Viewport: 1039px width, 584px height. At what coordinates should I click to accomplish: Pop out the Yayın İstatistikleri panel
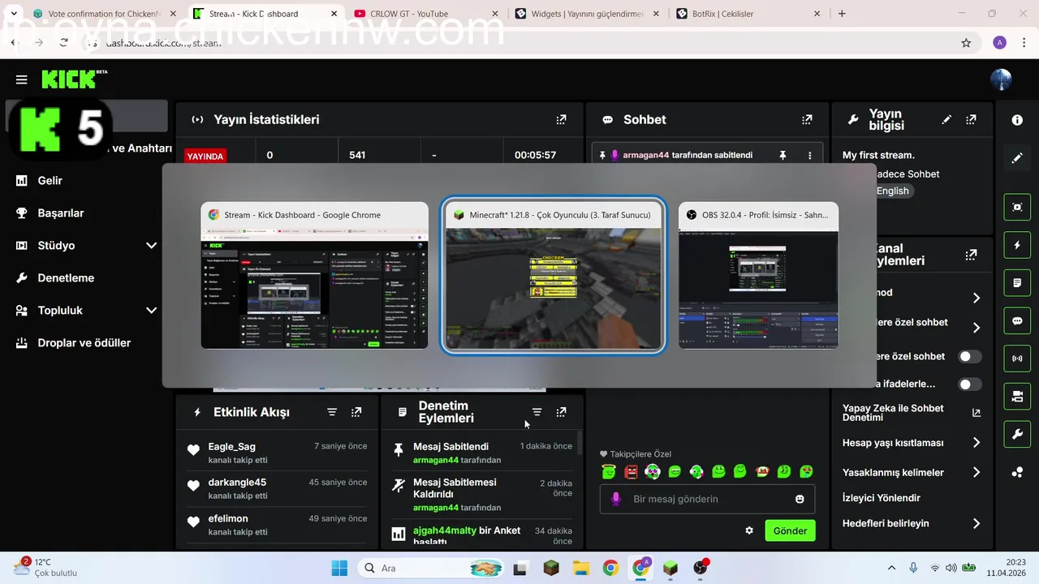[x=561, y=119]
